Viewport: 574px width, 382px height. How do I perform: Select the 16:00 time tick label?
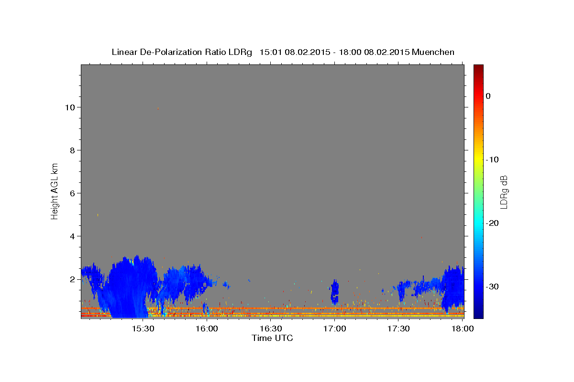point(207,329)
